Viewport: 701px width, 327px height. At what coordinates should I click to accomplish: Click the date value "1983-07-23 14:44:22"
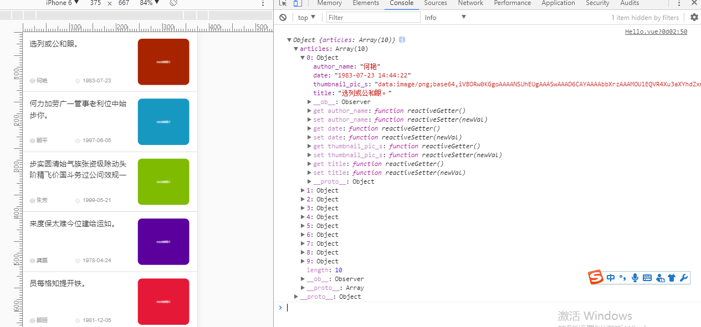click(372, 75)
